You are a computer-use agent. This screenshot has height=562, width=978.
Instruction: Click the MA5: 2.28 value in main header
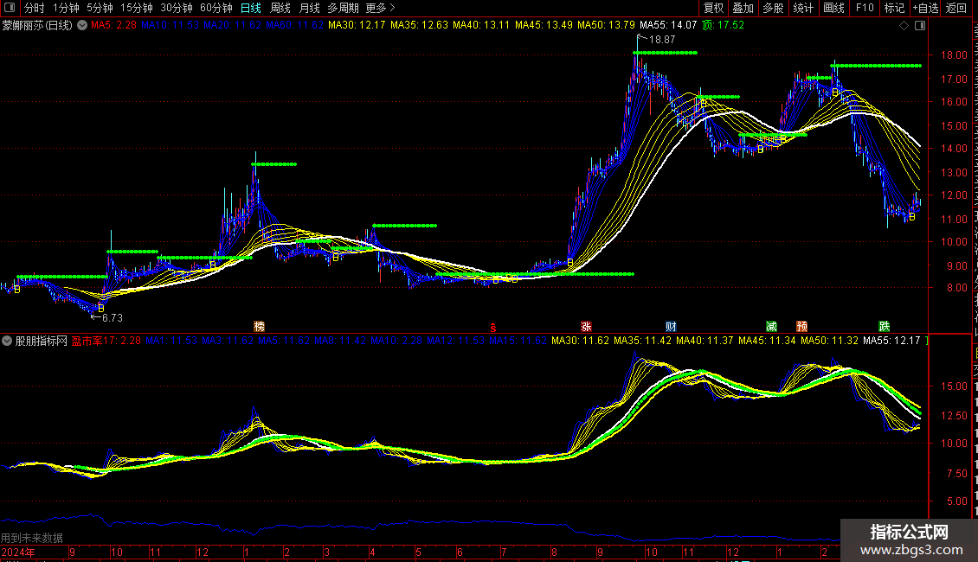[113, 25]
